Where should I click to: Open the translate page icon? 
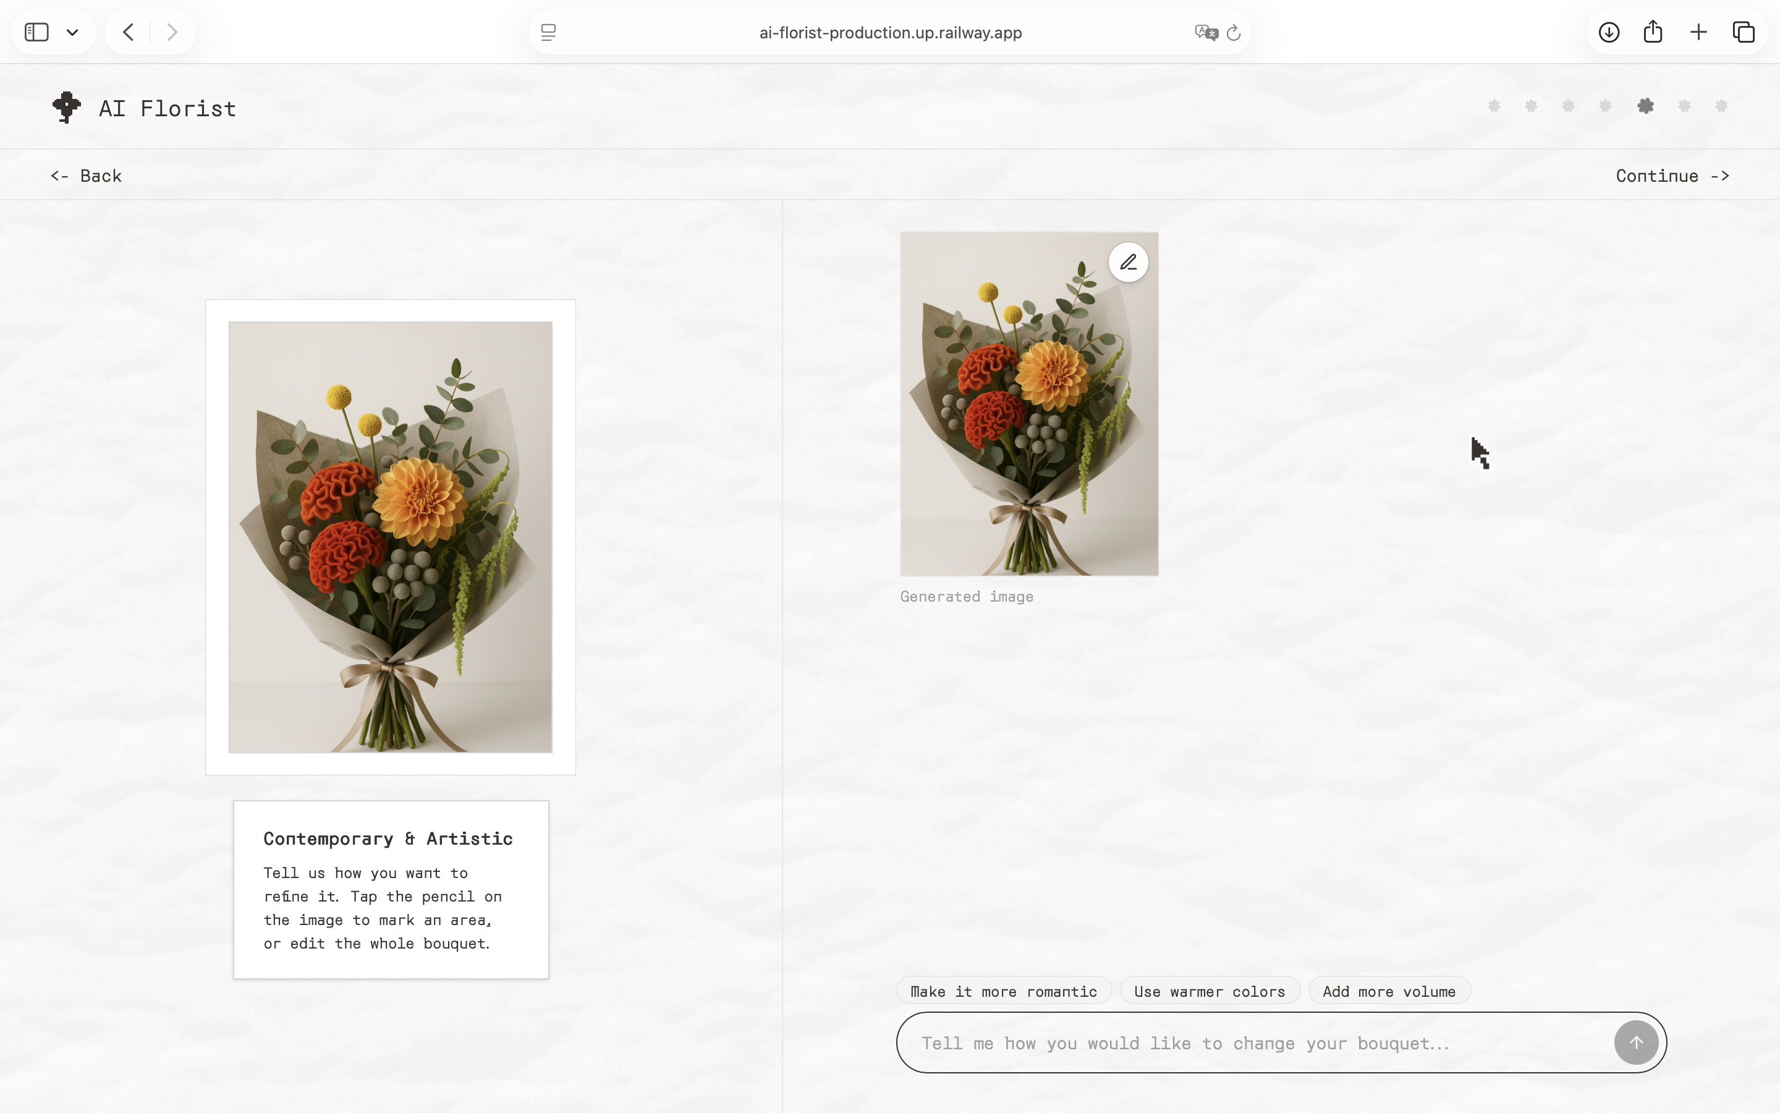(1206, 32)
